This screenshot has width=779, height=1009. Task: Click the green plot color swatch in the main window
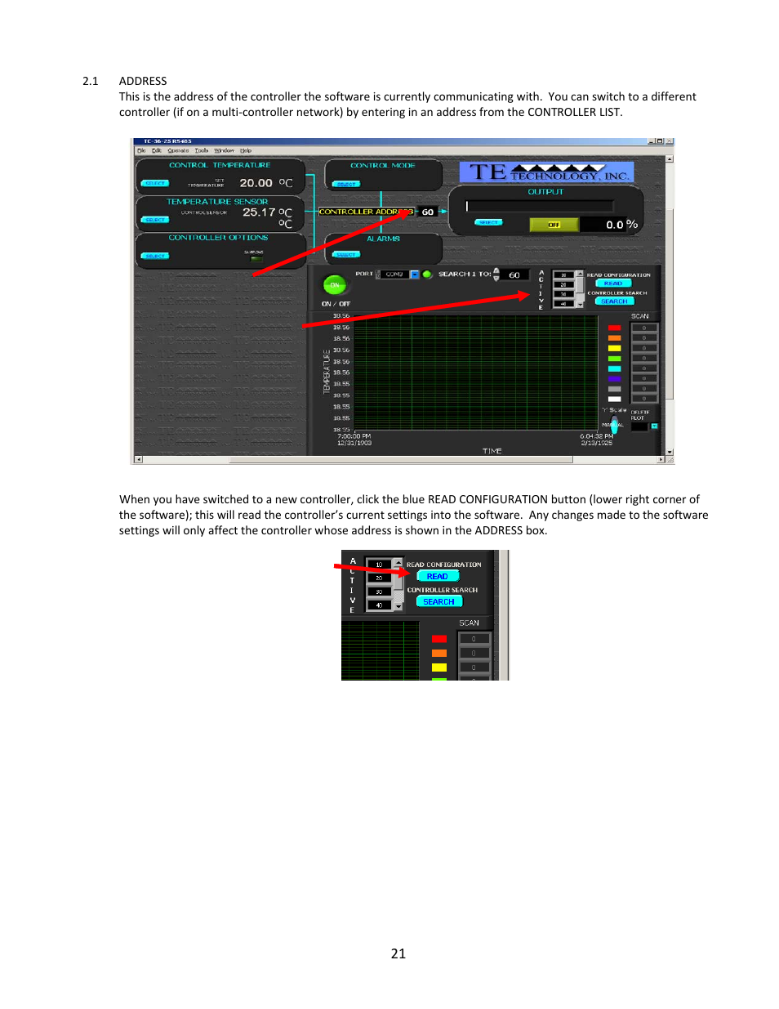(x=614, y=359)
